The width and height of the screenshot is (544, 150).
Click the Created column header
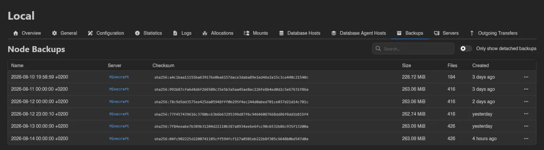pos(480,65)
